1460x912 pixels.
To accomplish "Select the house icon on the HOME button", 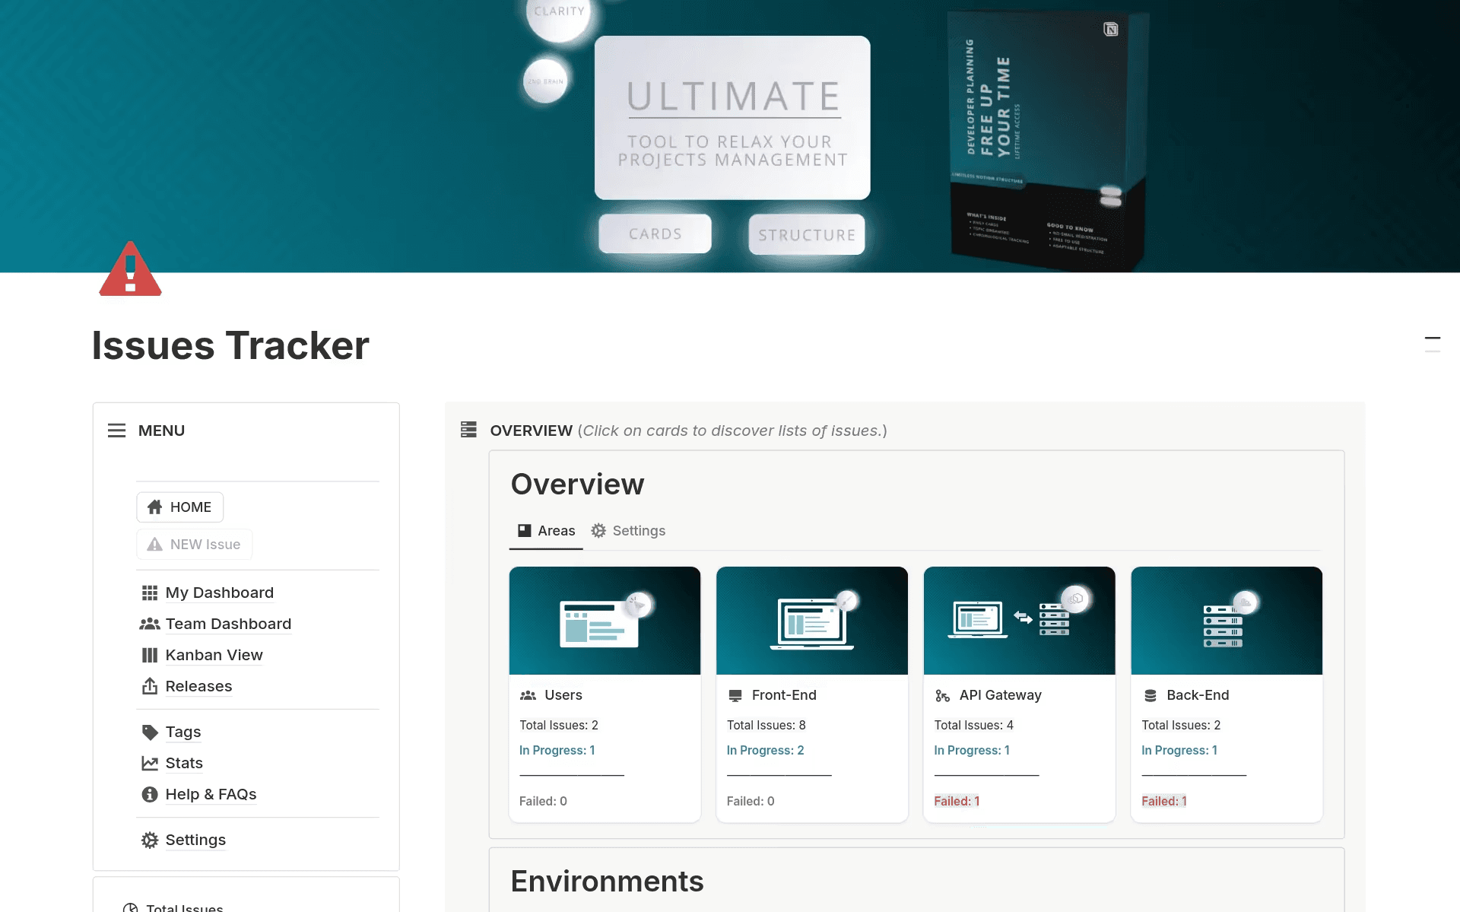I will pos(155,507).
